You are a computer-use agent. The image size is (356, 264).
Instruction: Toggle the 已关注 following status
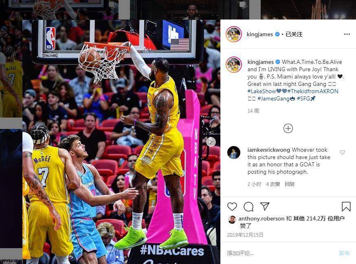[x=294, y=34]
